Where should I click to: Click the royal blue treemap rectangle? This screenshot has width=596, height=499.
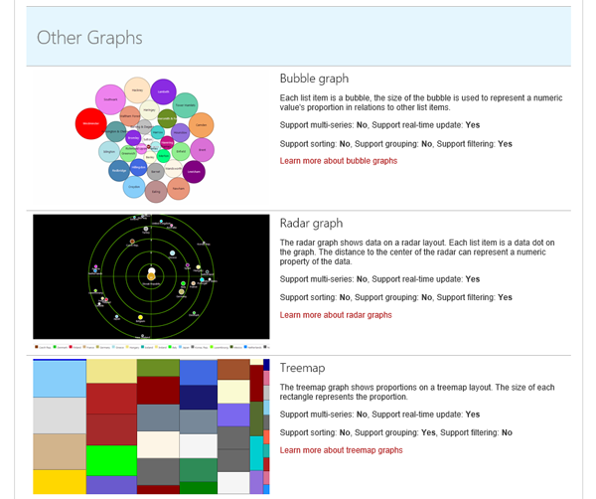199,373
